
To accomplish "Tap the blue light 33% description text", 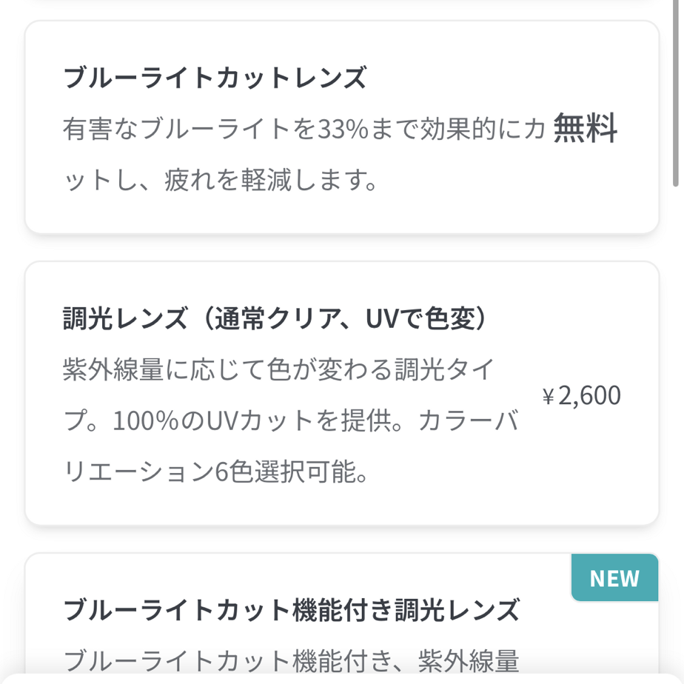I will tap(304, 130).
